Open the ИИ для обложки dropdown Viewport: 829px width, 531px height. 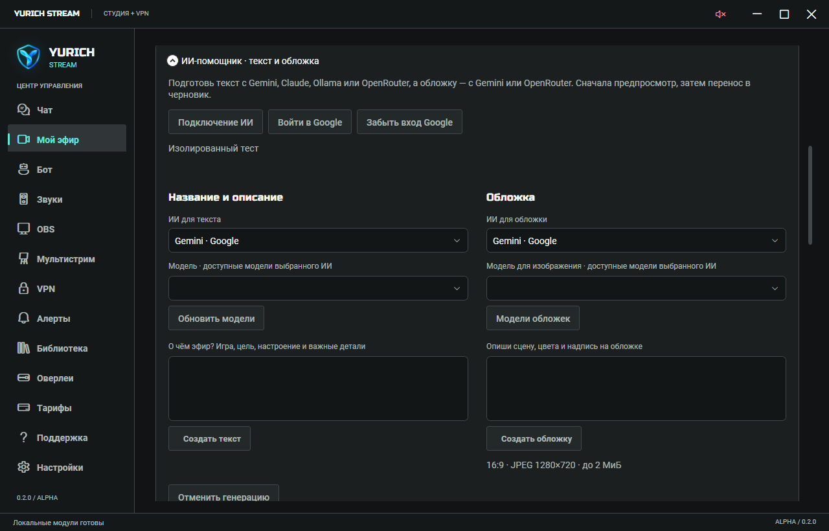[636, 241]
